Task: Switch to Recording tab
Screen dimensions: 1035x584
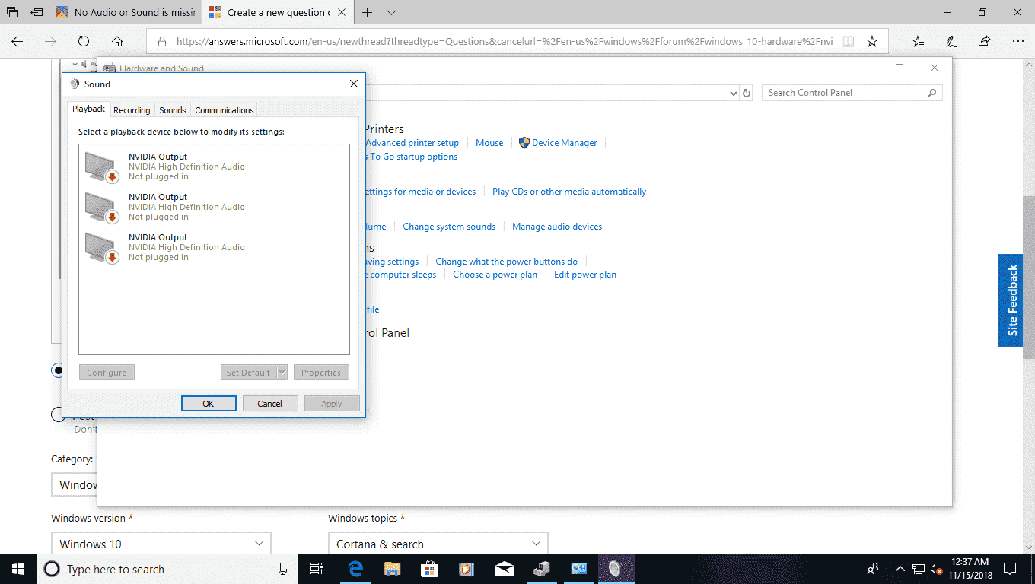Action: pos(132,110)
